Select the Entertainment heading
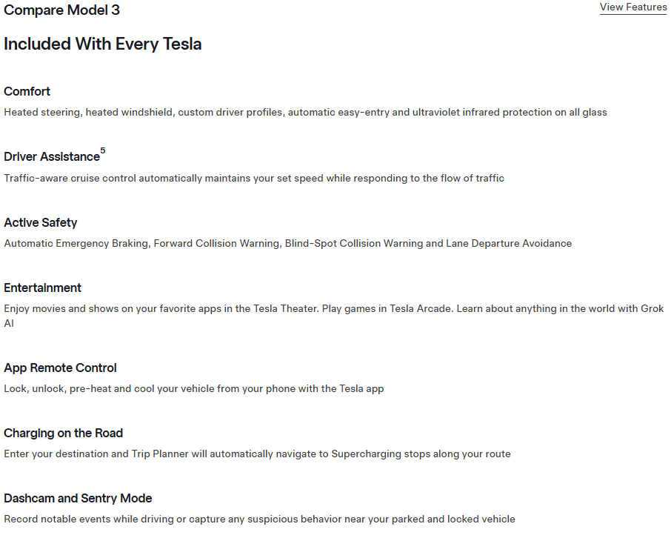671x538 pixels. (43, 288)
